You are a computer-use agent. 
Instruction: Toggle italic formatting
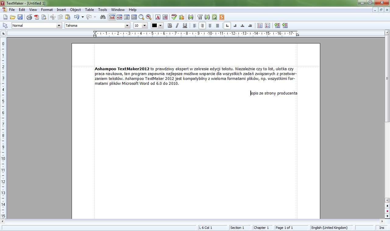tap(177, 26)
